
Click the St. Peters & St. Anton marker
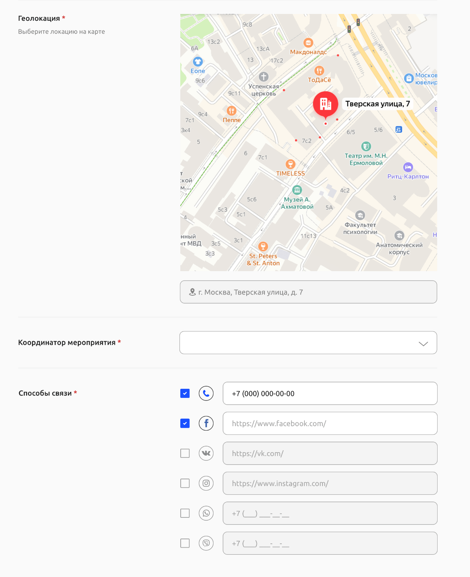pos(263,247)
